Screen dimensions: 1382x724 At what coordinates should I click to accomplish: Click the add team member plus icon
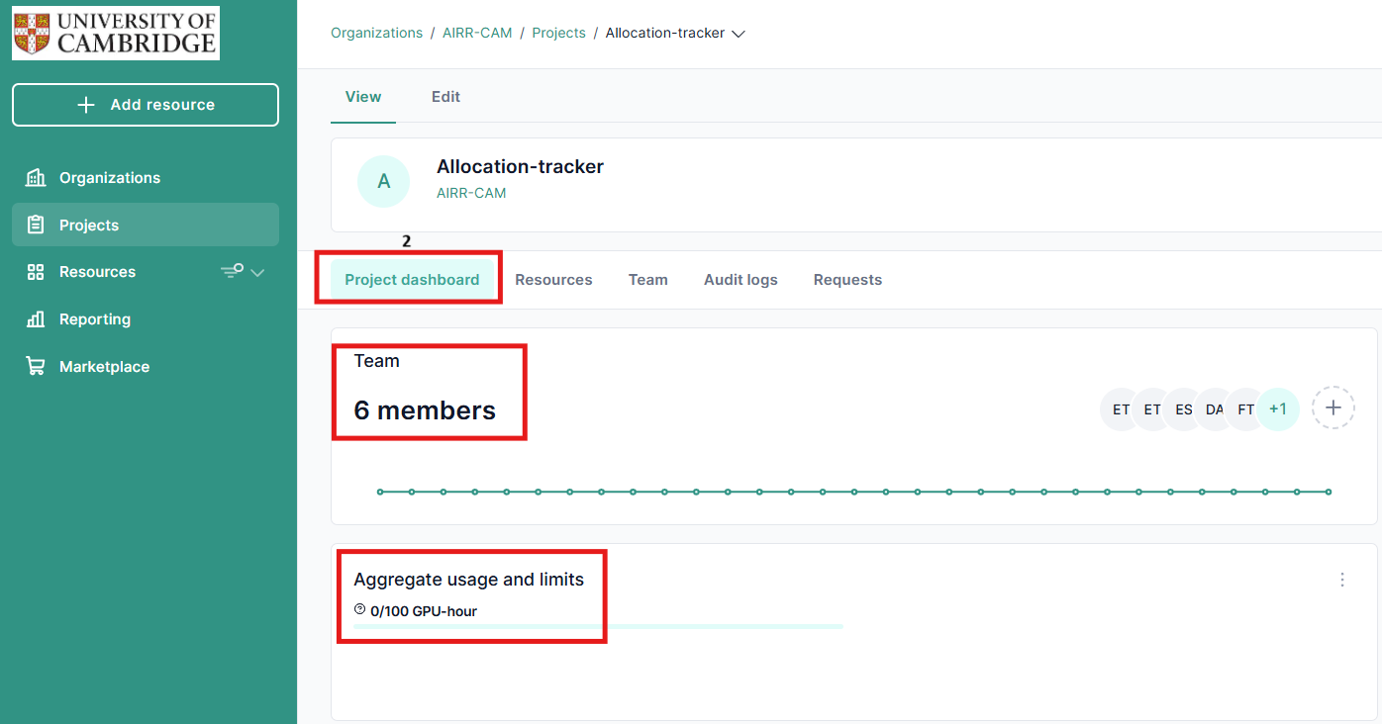tap(1333, 407)
